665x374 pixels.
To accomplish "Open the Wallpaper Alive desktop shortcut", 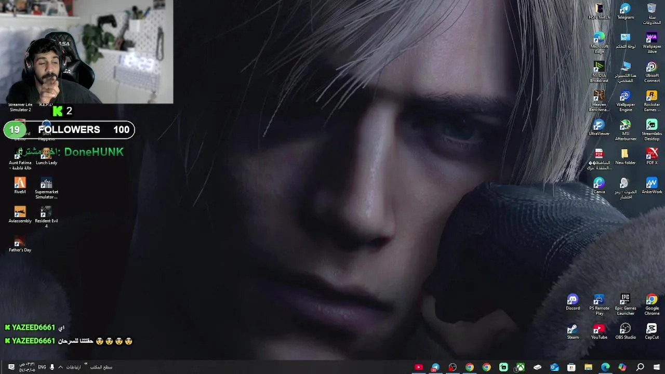I will click(x=651, y=43).
